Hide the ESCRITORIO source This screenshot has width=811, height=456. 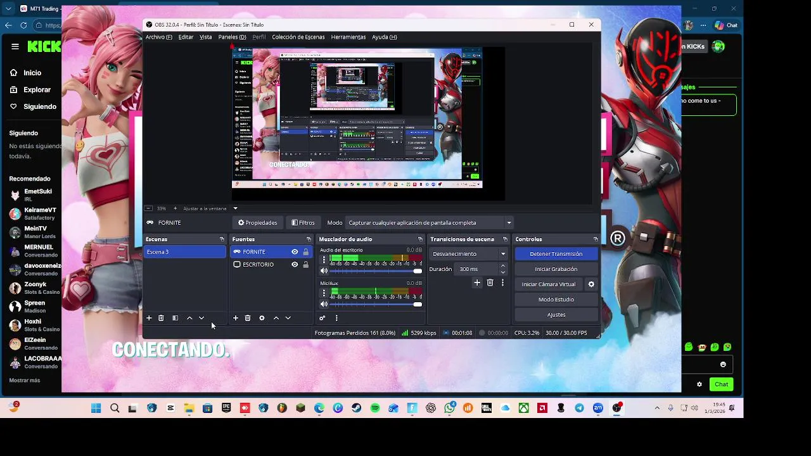click(x=295, y=265)
